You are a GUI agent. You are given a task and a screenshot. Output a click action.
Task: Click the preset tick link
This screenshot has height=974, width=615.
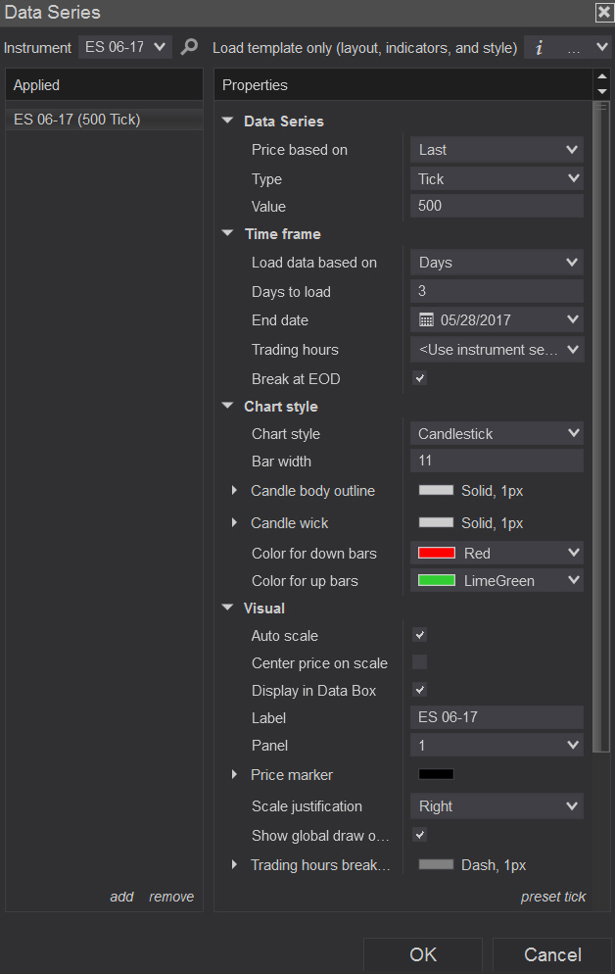click(553, 897)
